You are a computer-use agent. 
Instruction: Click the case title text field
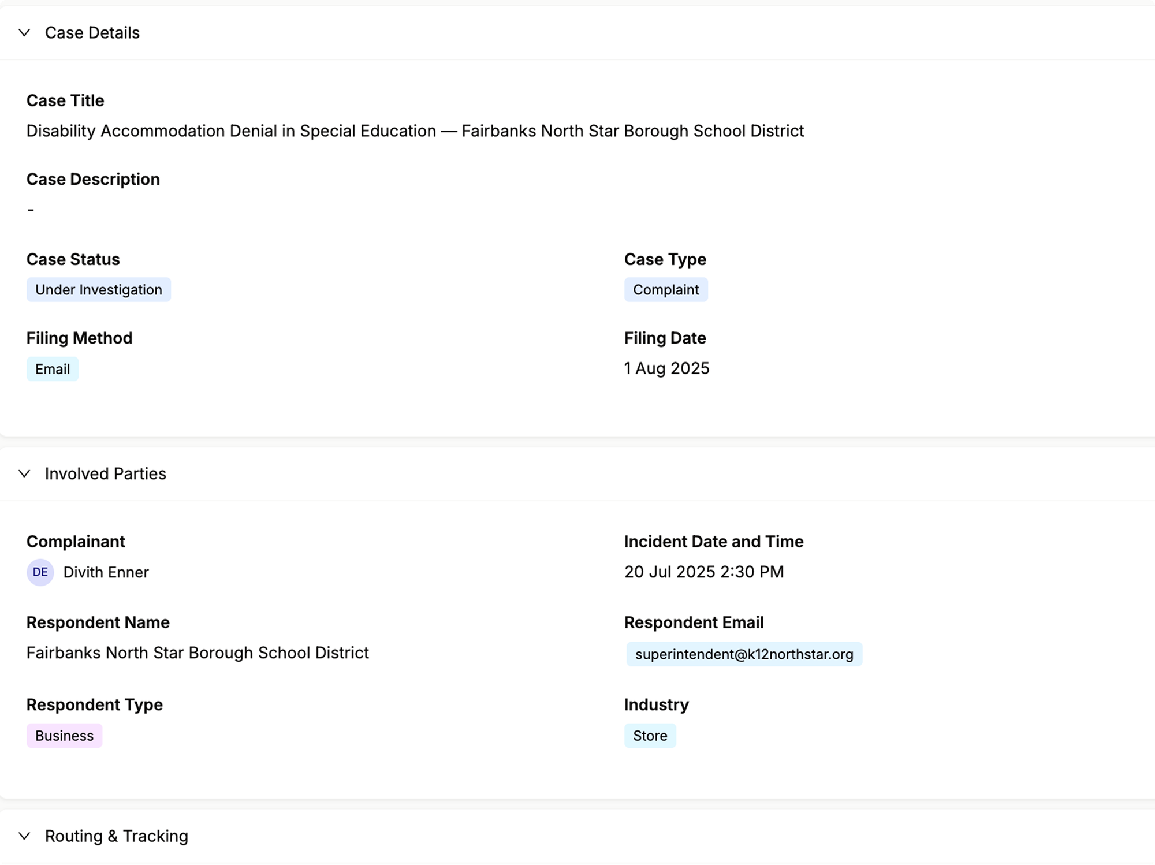point(415,131)
